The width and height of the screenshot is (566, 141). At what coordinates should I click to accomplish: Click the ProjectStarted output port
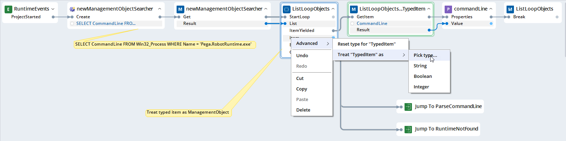point(53,17)
